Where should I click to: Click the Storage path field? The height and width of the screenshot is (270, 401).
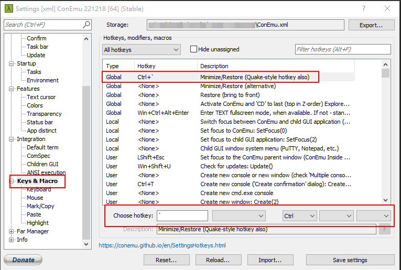[245, 25]
